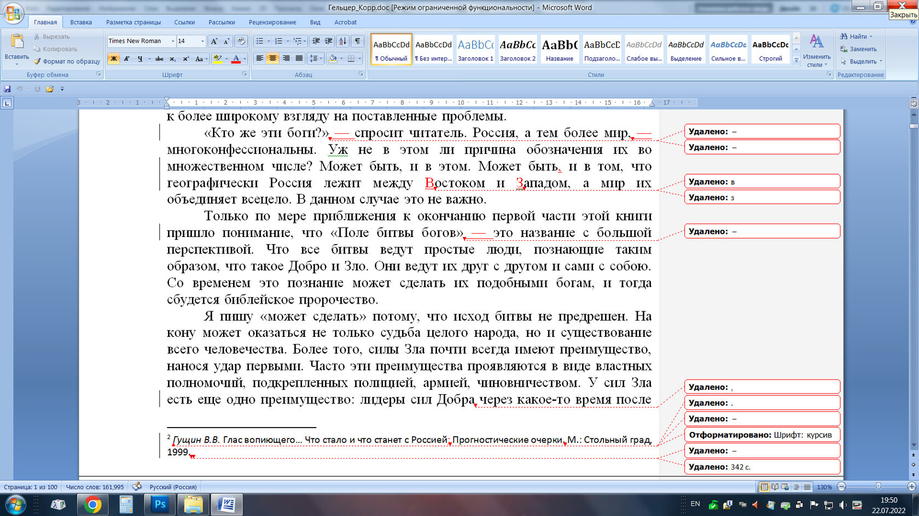Apply the yellow text highlight color

(218, 58)
